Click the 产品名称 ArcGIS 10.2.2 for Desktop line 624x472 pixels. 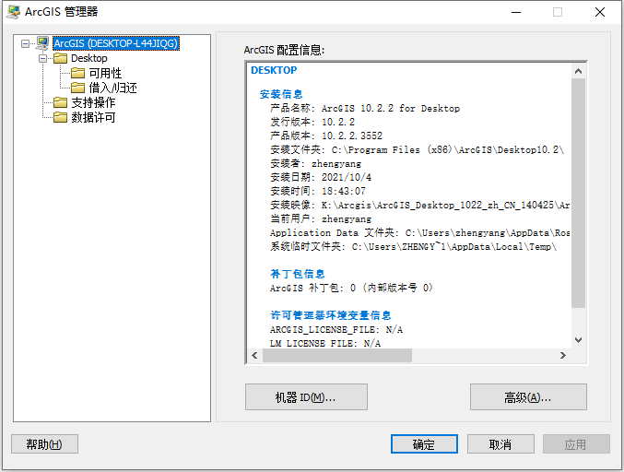click(365, 108)
